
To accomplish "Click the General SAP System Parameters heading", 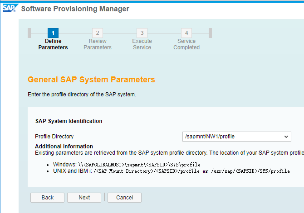I will pyautogui.click(x=91, y=80).
